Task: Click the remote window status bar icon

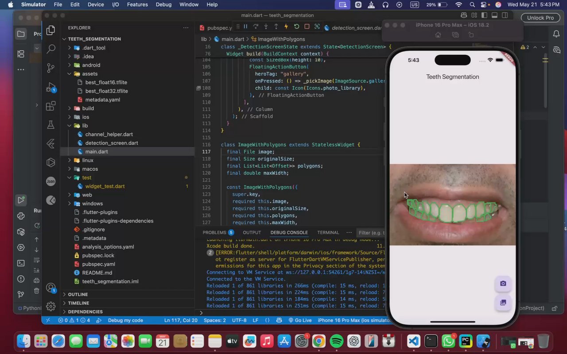Action: (48, 320)
